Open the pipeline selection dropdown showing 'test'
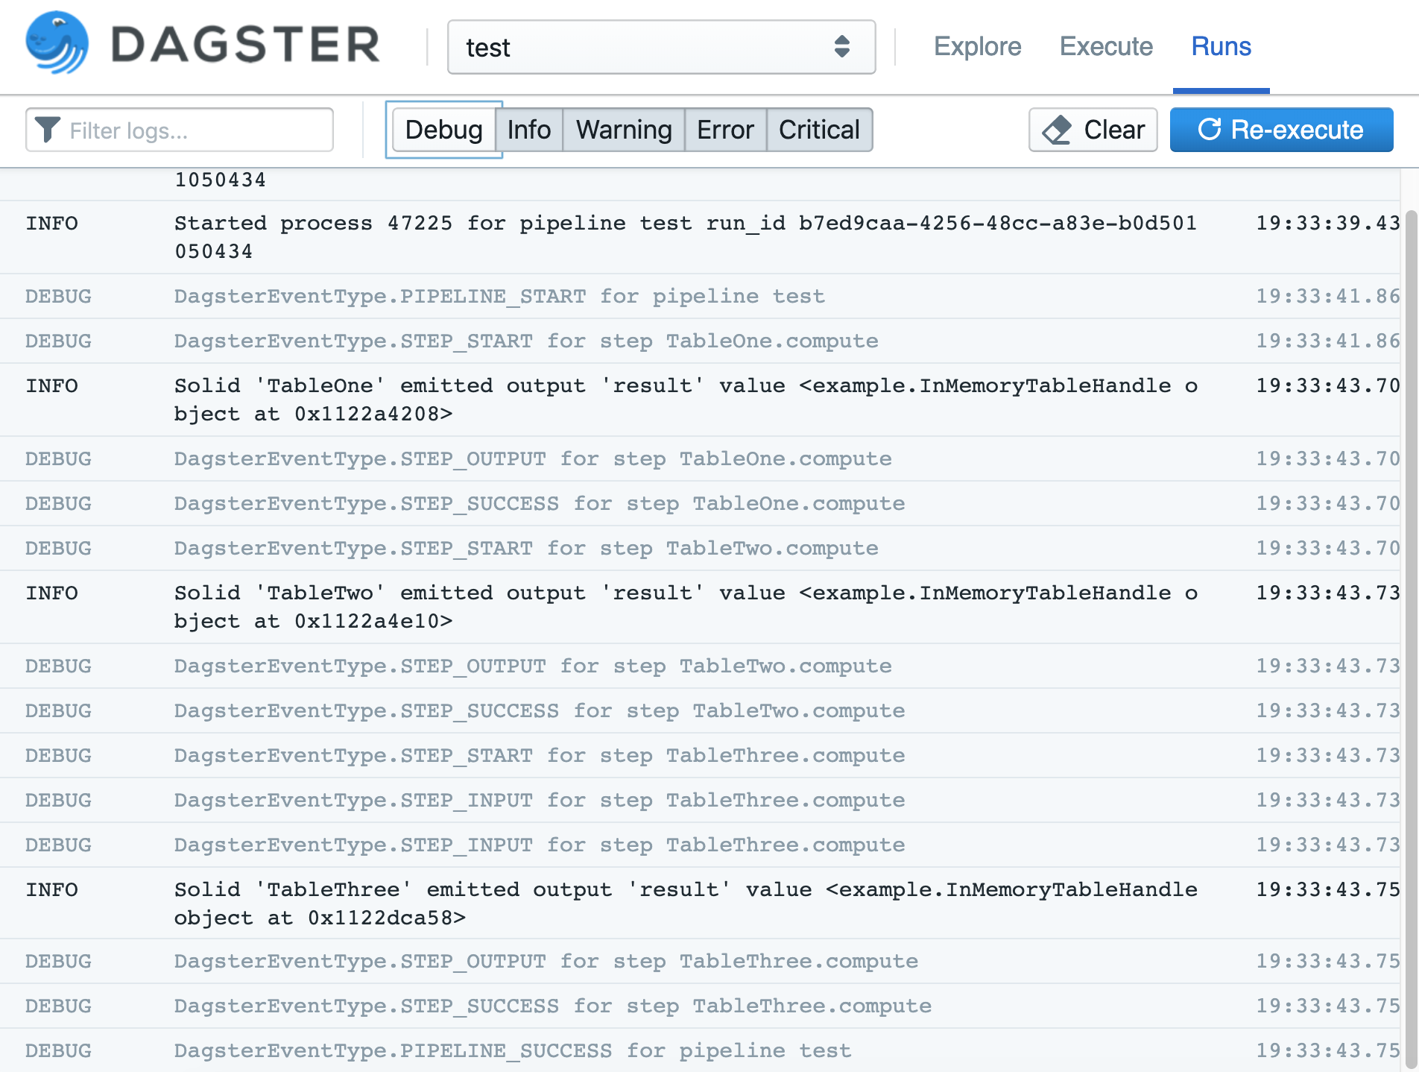This screenshot has width=1419, height=1072. pos(660,47)
